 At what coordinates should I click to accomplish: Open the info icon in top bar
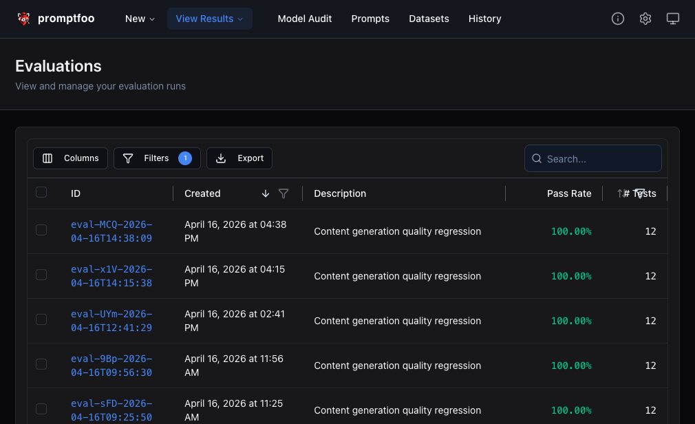coord(618,19)
